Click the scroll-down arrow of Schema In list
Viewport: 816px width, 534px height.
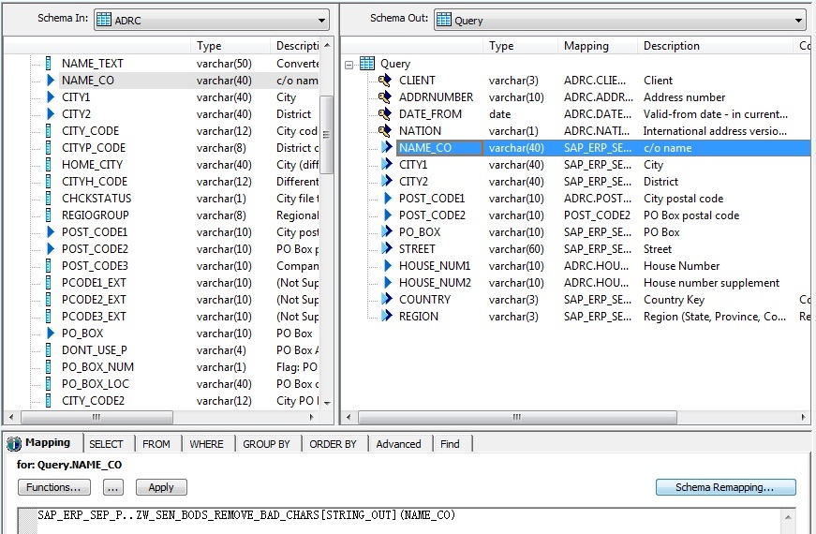point(327,403)
